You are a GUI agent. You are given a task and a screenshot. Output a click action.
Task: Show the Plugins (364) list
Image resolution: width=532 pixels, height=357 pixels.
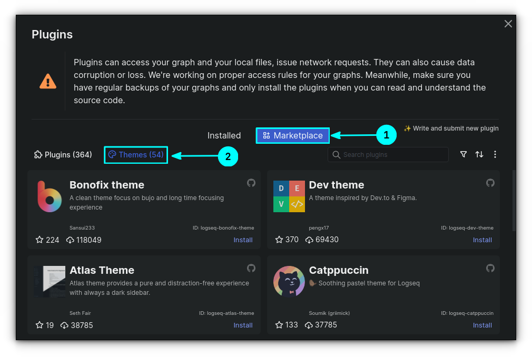tap(63, 155)
